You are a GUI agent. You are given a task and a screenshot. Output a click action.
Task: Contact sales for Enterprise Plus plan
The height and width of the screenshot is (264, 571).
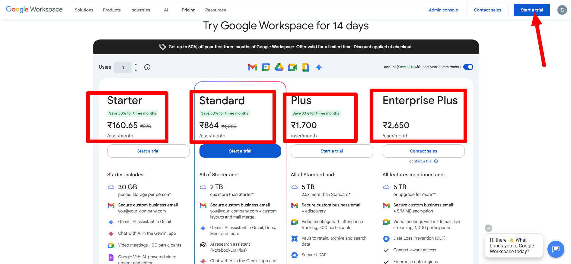(423, 151)
